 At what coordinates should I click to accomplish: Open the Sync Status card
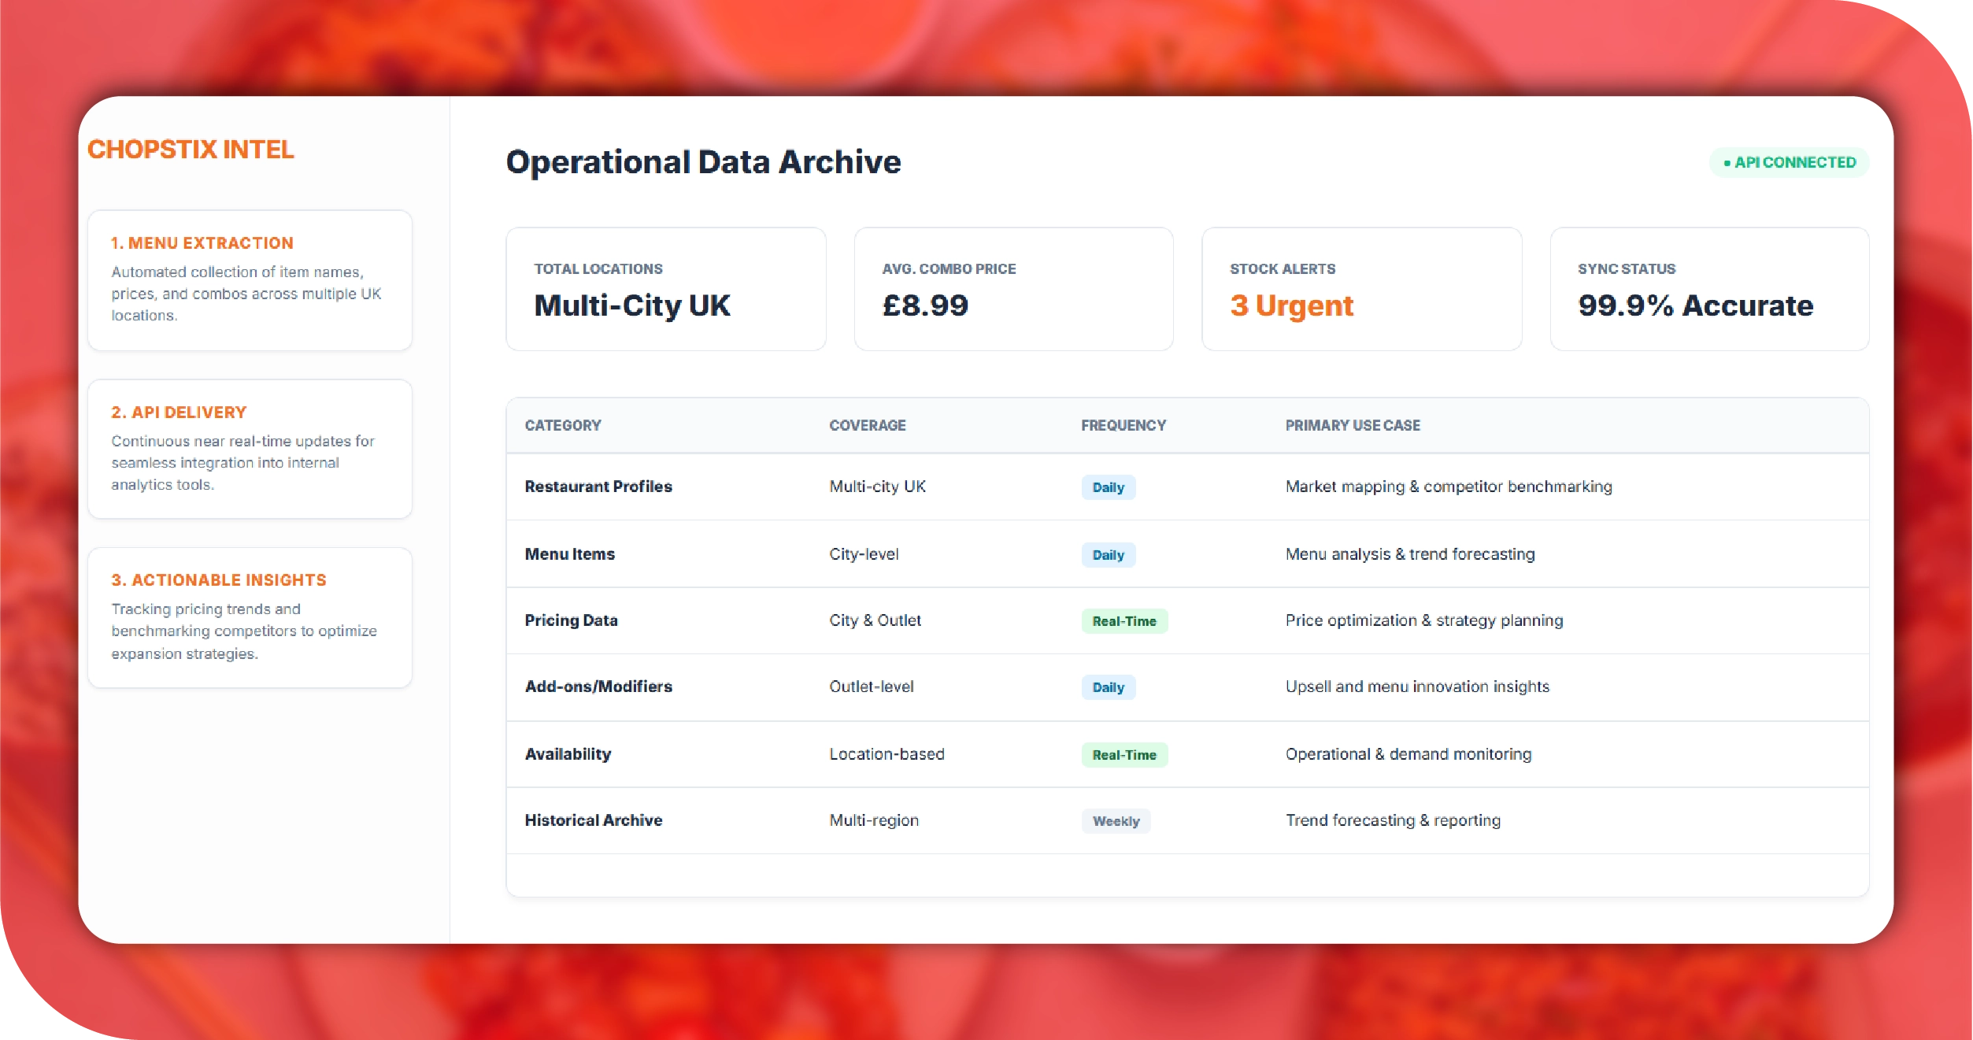1708,289
